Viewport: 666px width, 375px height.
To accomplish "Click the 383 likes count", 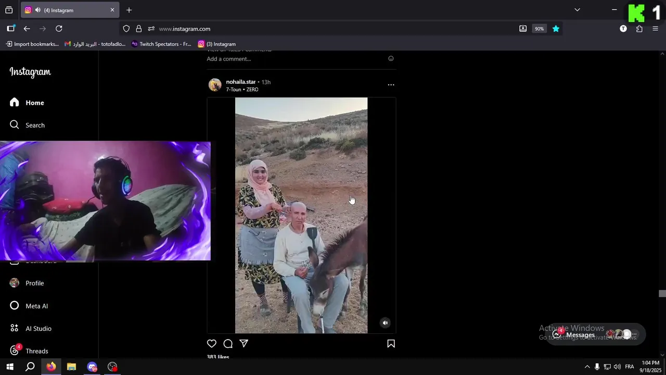I will pos(218,357).
